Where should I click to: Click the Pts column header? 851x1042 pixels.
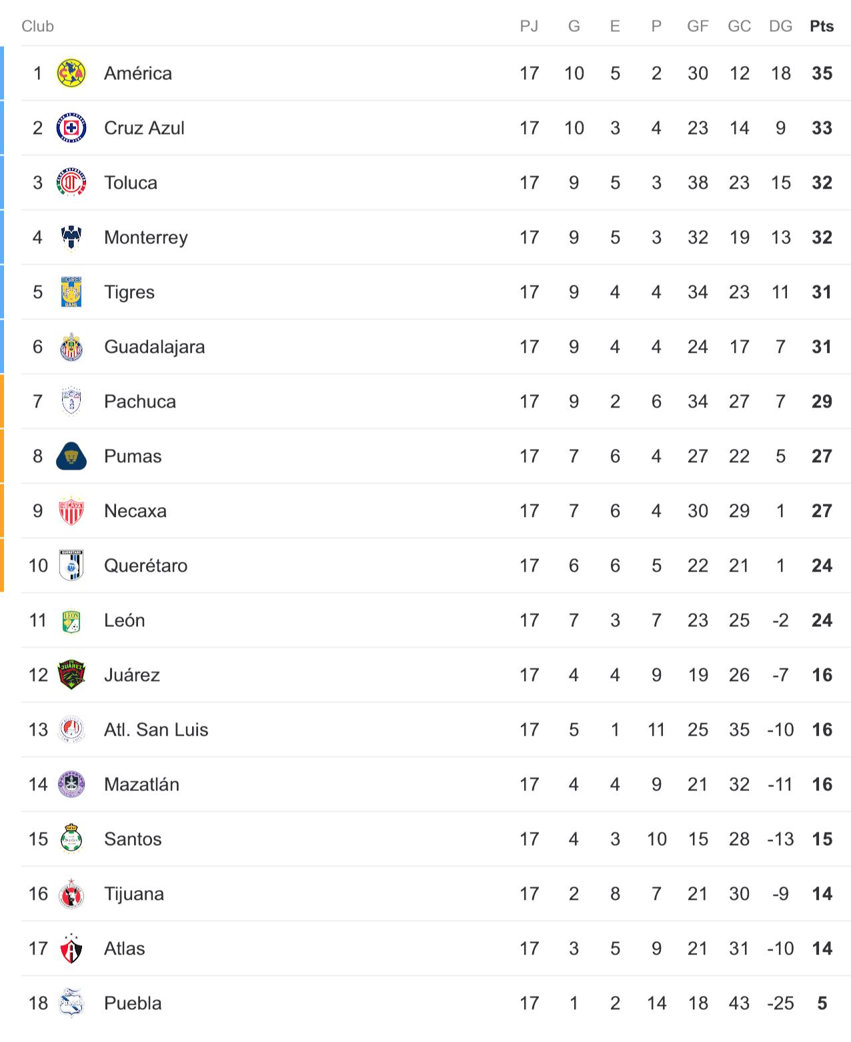(822, 26)
